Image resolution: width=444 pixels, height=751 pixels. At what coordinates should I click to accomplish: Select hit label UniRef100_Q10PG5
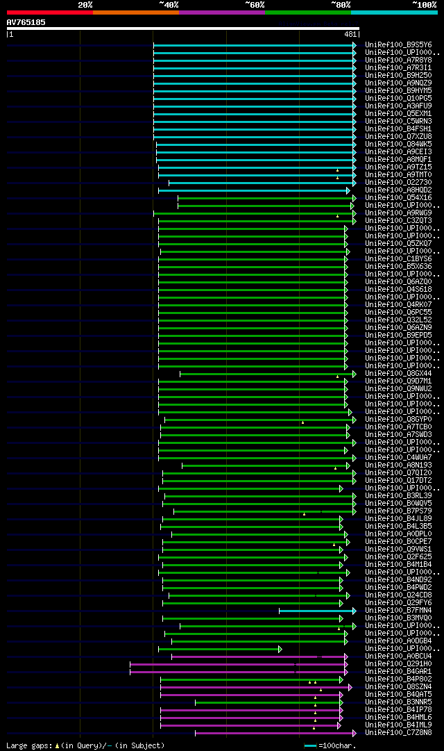click(398, 99)
